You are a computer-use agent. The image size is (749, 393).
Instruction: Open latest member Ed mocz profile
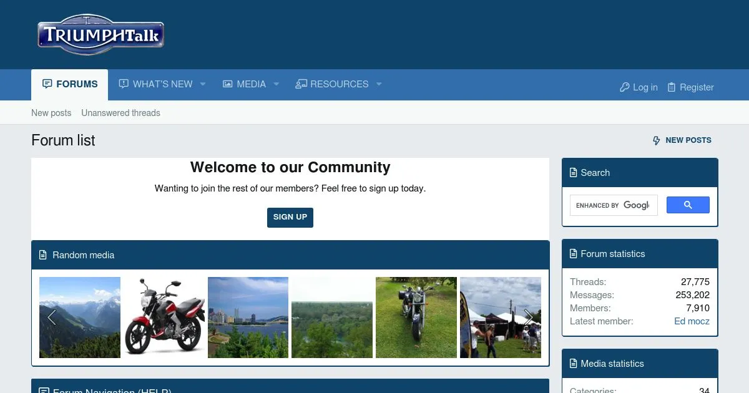tap(692, 321)
